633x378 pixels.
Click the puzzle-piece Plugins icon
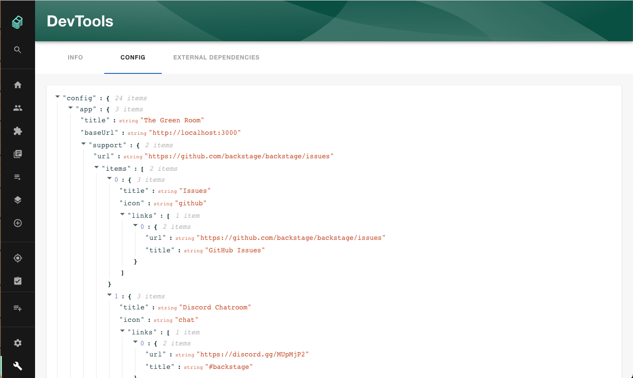(x=18, y=130)
